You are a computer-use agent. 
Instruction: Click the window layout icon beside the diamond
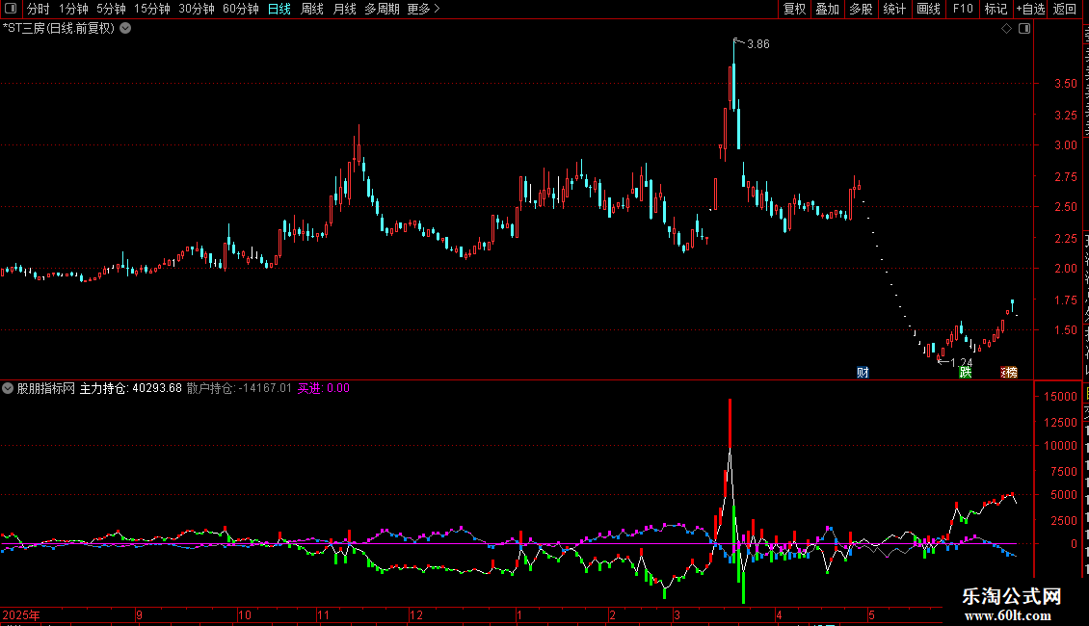1024,29
